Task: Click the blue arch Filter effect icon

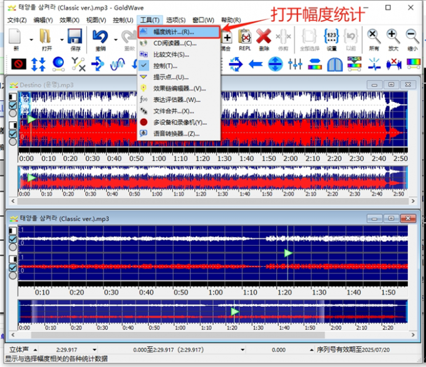Action: pos(335,64)
